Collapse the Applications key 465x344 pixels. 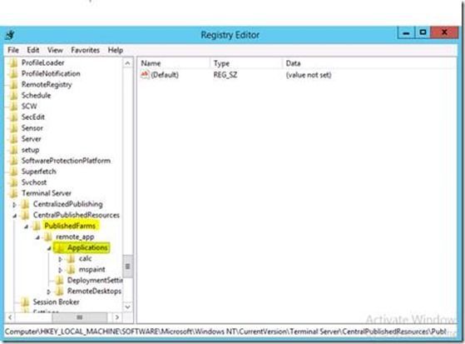49,248
